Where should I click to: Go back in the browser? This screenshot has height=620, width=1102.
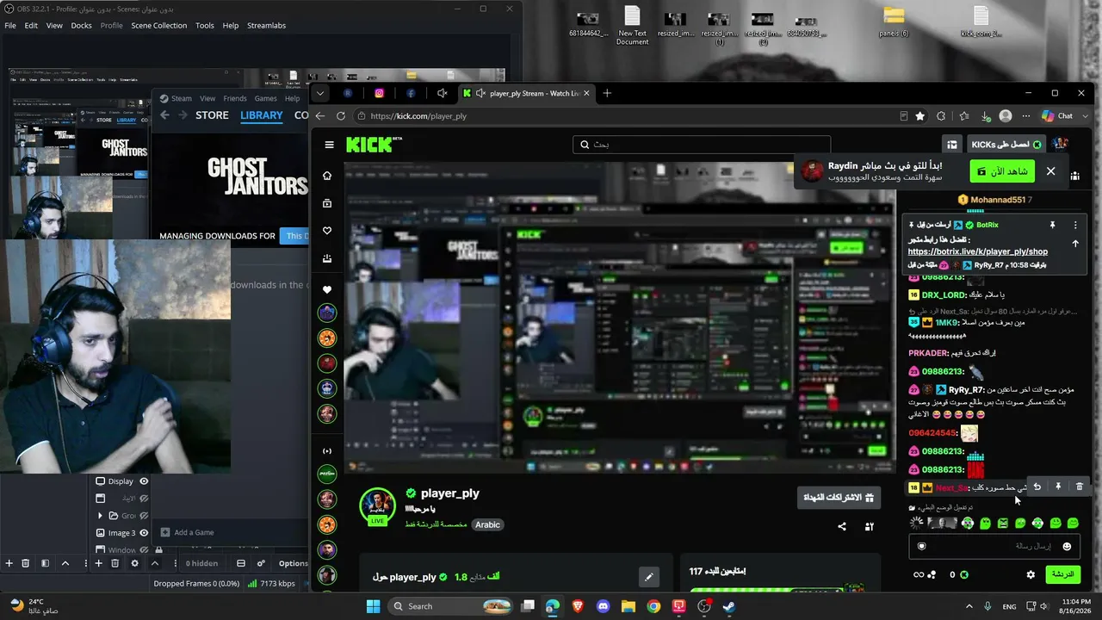[x=320, y=115]
